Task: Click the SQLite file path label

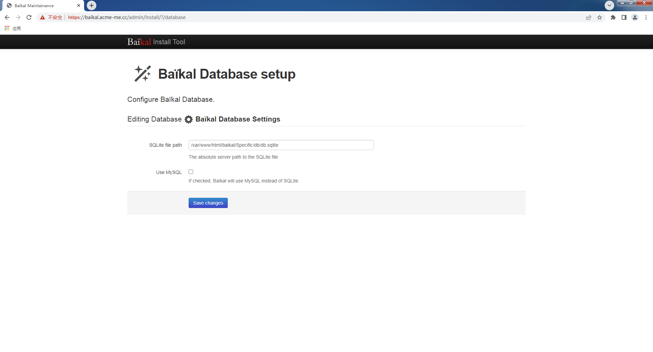Action: pos(165,145)
